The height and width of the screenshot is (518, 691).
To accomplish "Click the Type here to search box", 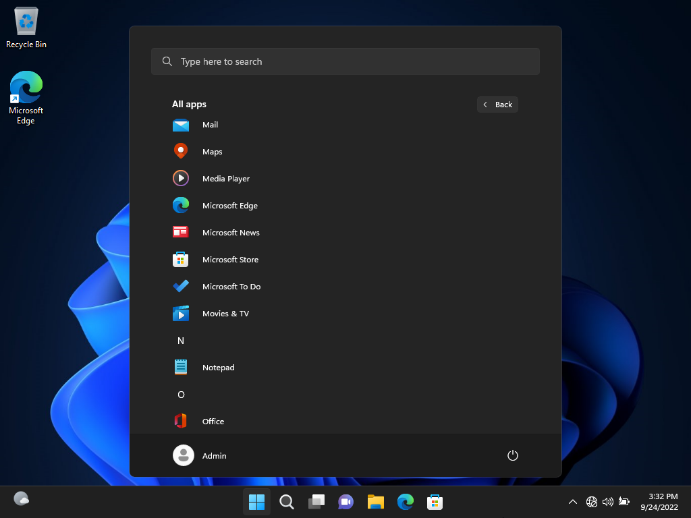I will (x=345, y=61).
